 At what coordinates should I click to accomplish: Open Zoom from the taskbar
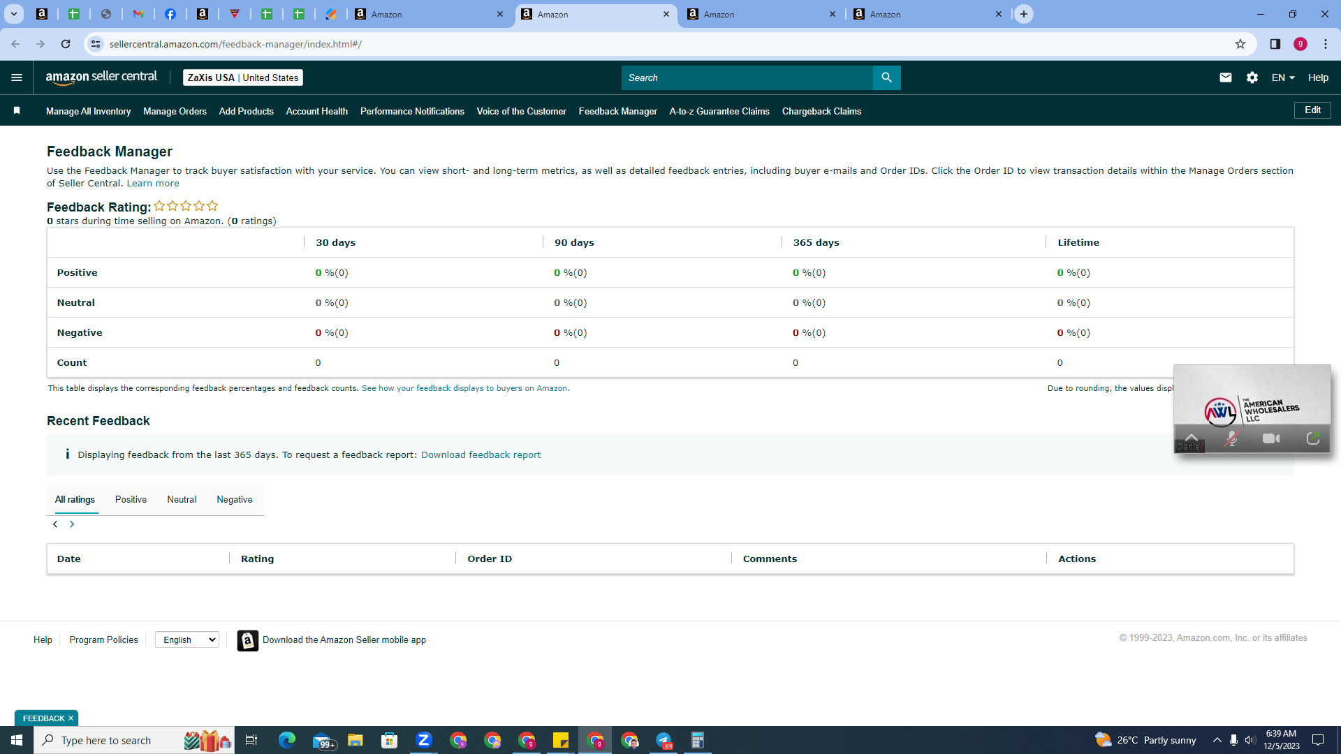(424, 740)
